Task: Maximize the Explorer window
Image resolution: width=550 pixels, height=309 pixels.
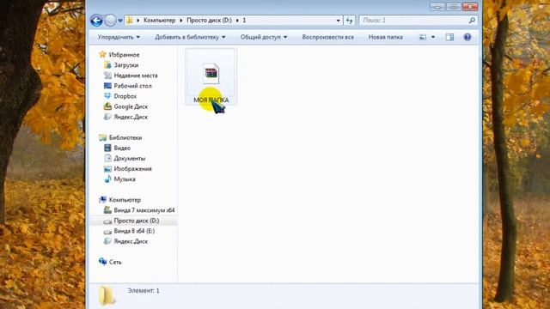Action: coord(454,7)
